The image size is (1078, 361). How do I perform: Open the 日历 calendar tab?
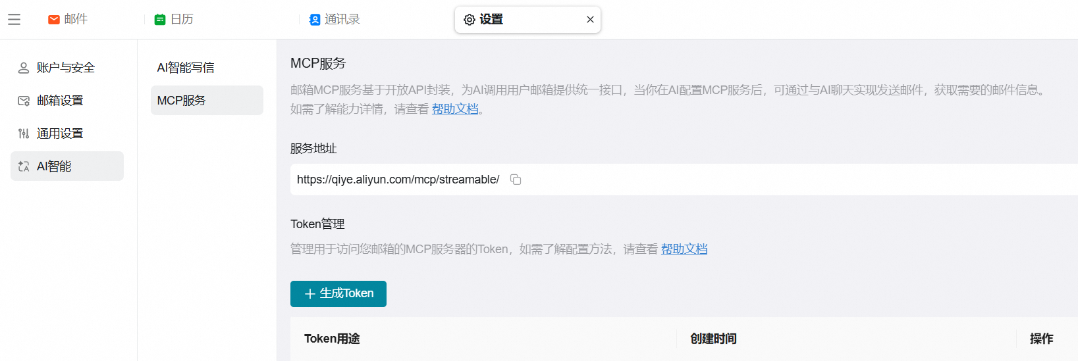(174, 20)
